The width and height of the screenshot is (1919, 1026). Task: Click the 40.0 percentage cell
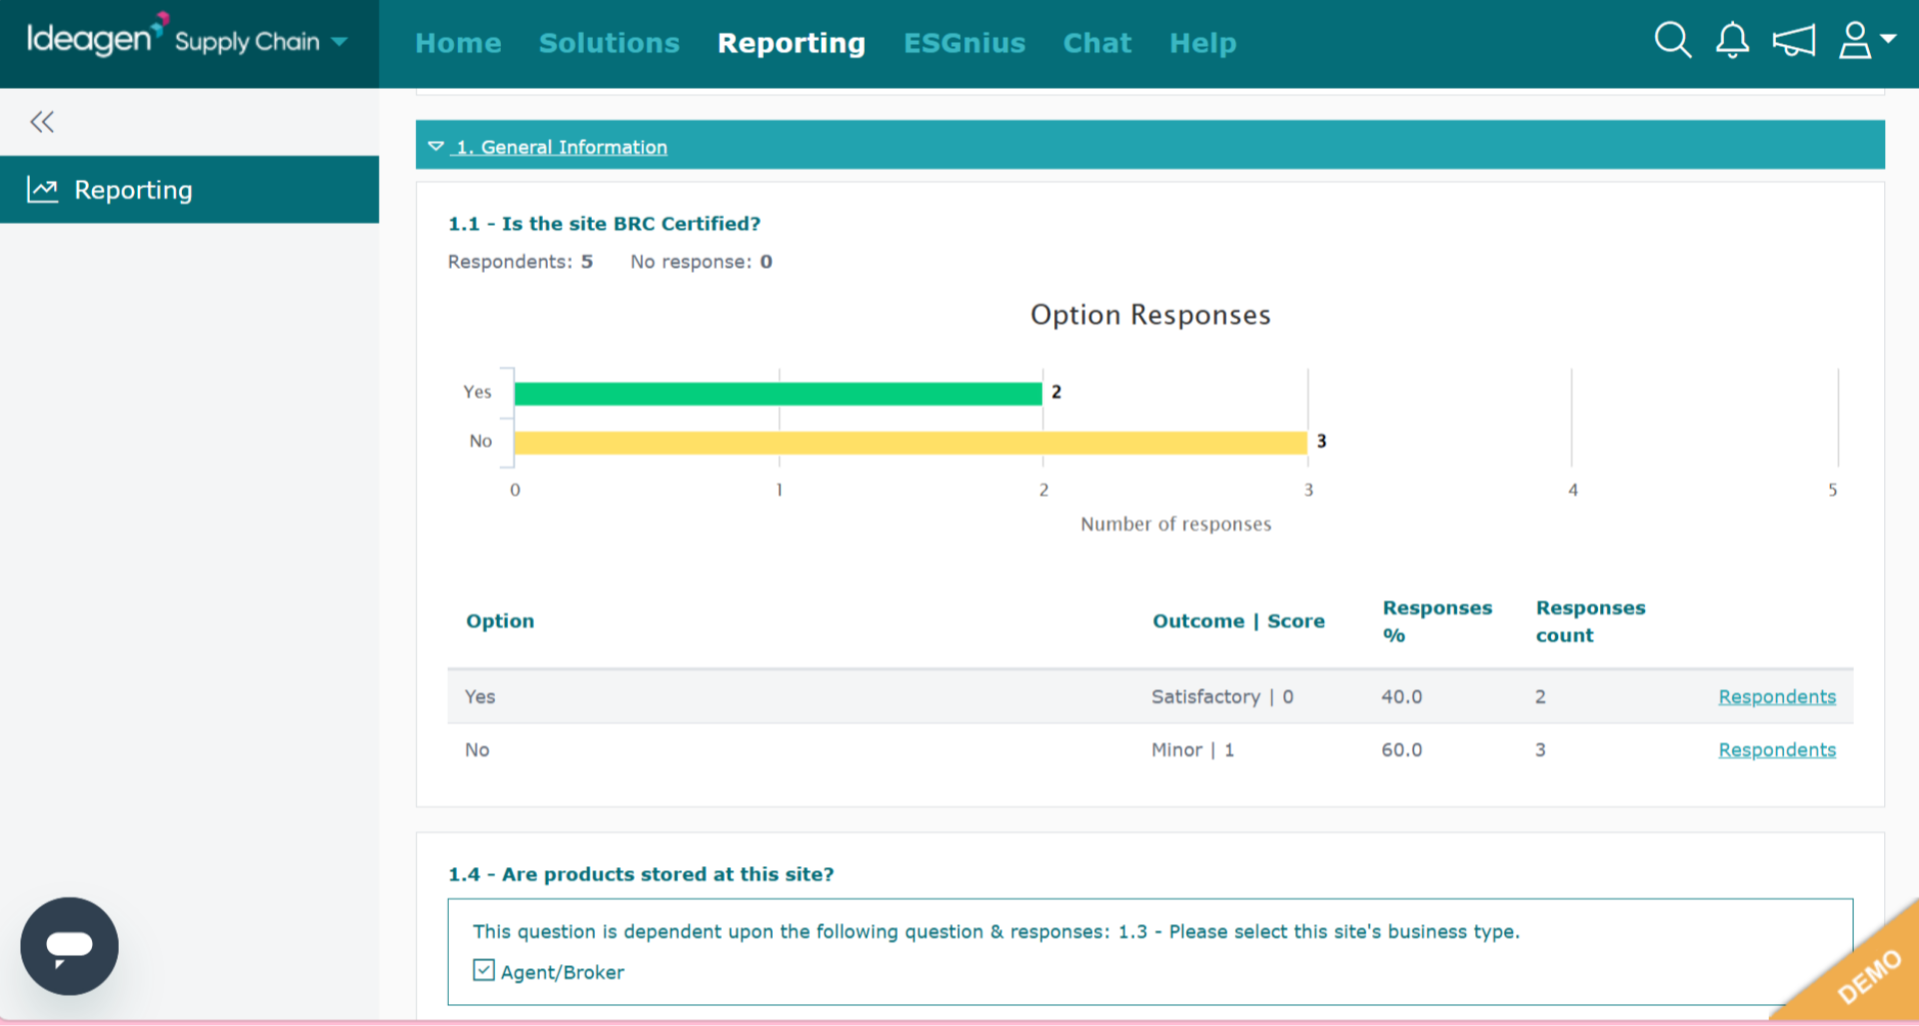1401,696
